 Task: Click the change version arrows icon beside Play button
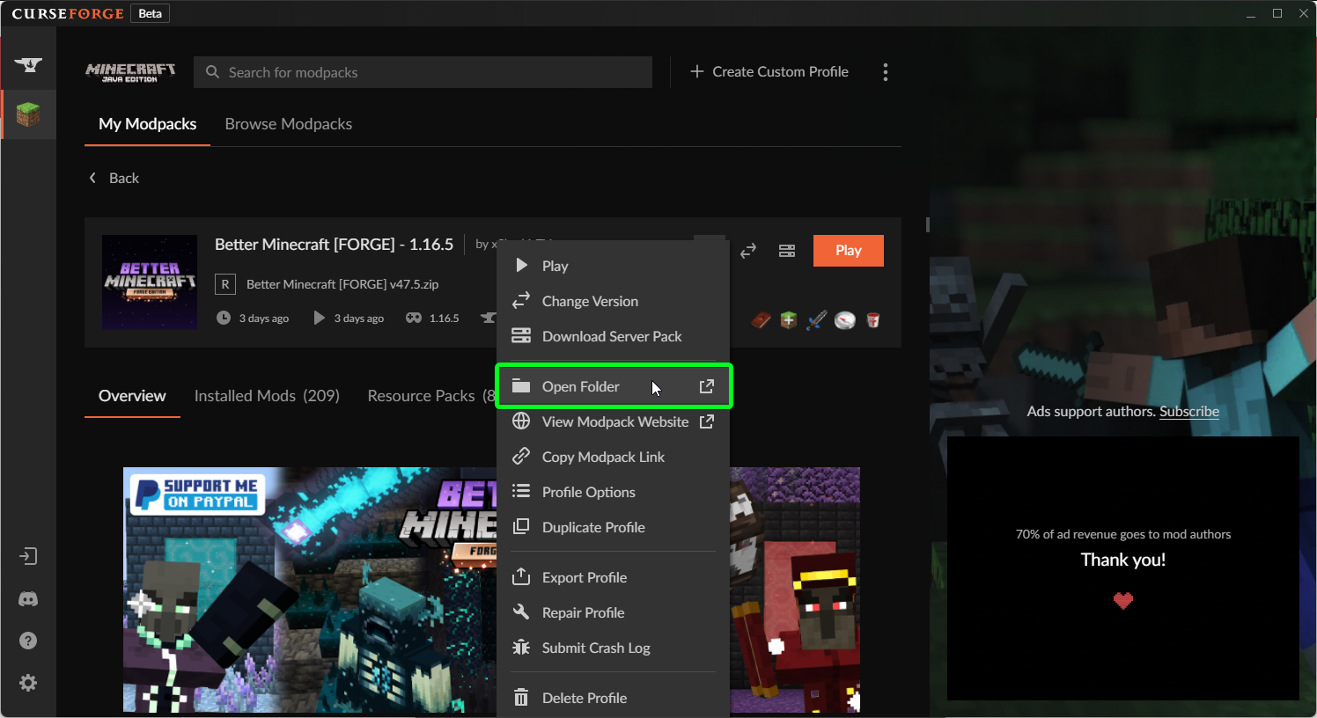click(x=748, y=251)
